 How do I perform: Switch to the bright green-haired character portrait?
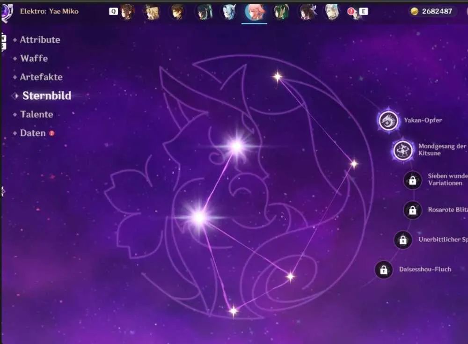click(281, 12)
